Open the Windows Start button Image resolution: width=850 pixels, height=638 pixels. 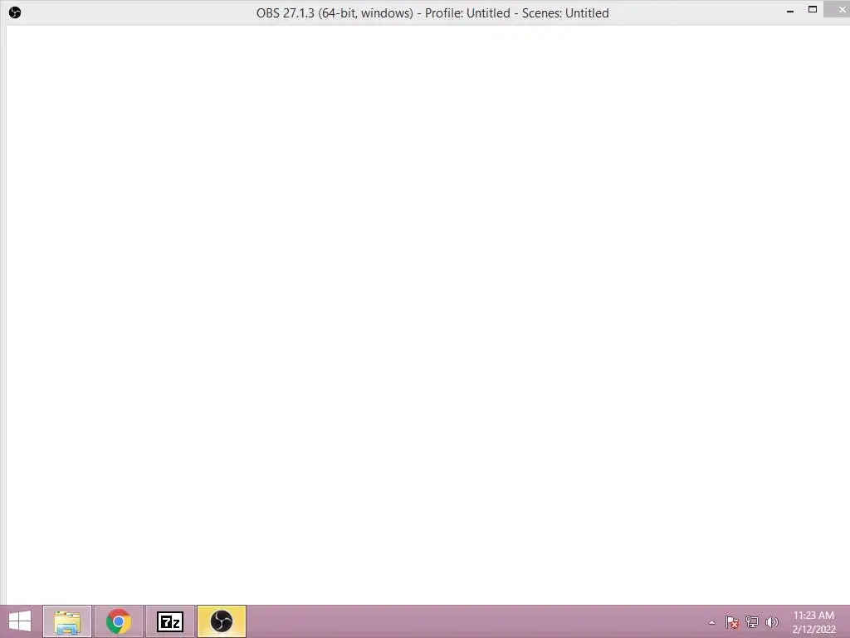[x=20, y=621]
